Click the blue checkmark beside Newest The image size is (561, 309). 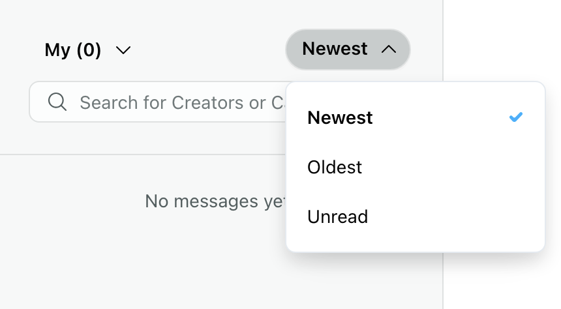pos(516,117)
